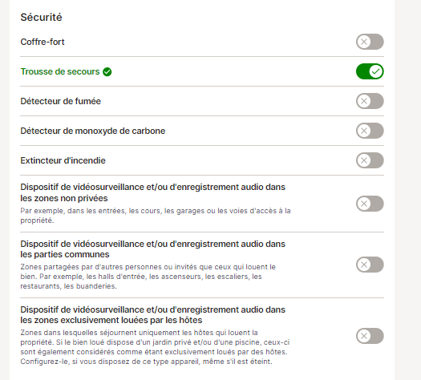Toggle vidéosurveillance in zones louées par hôtes
Screen dimensions: 421x380
coord(370,336)
